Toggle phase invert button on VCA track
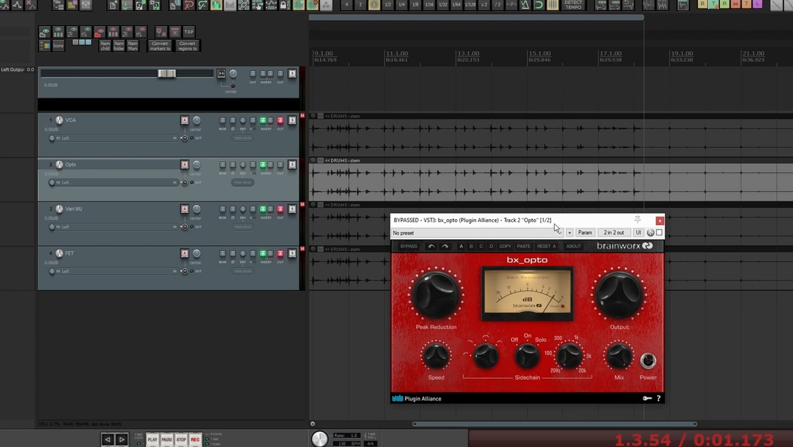Screen dimensions: 793x447 [233, 120]
